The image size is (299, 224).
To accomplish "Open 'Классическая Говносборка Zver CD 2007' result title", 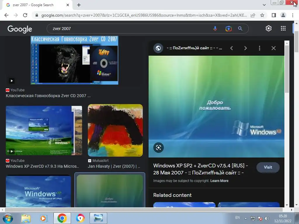I will click(x=48, y=96).
